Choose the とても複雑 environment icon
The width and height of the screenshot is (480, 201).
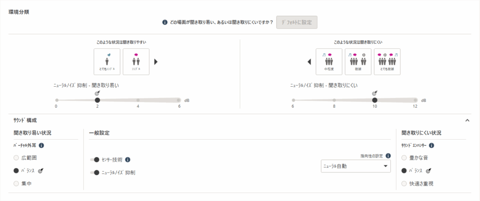(x=387, y=61)
